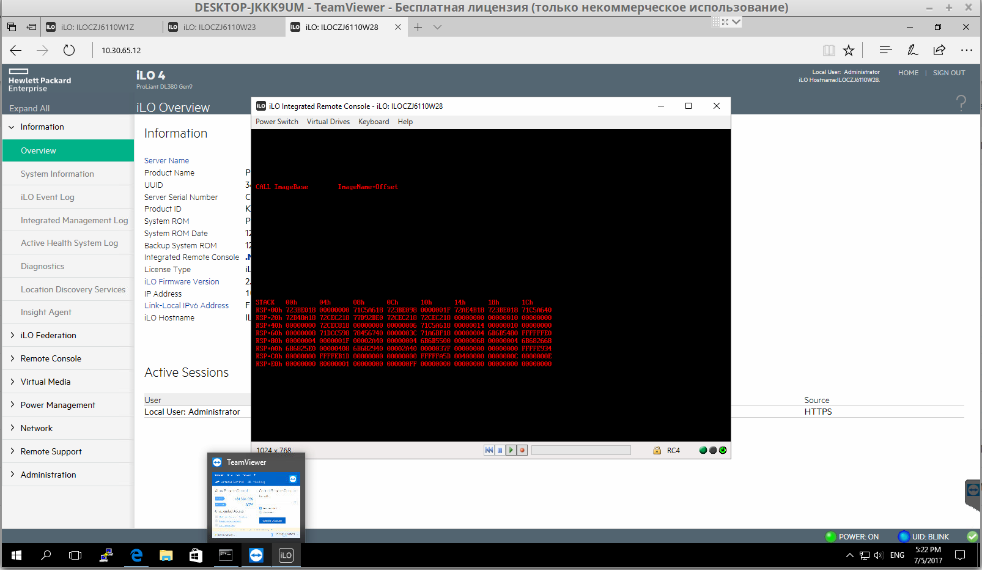982x570 pixels.
Task: Add page to favorites with star icon
Action: (849, 50)
